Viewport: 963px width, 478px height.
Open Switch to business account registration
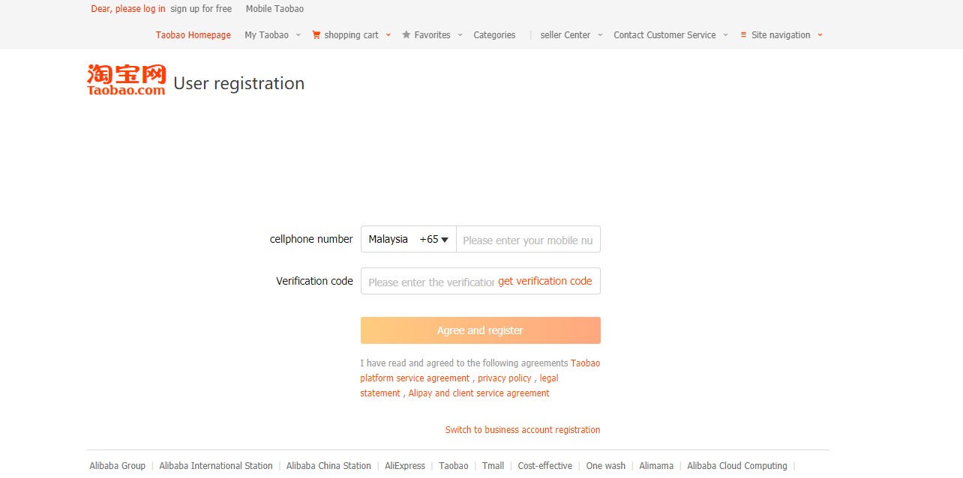522,429
